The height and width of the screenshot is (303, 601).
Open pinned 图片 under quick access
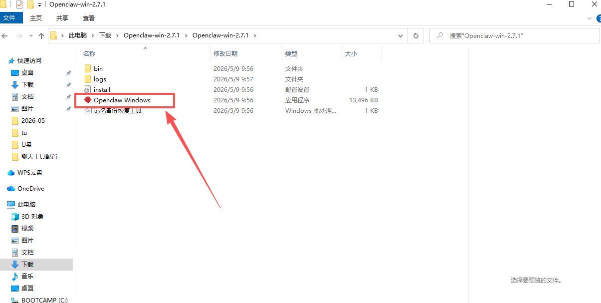click(27, 108)
